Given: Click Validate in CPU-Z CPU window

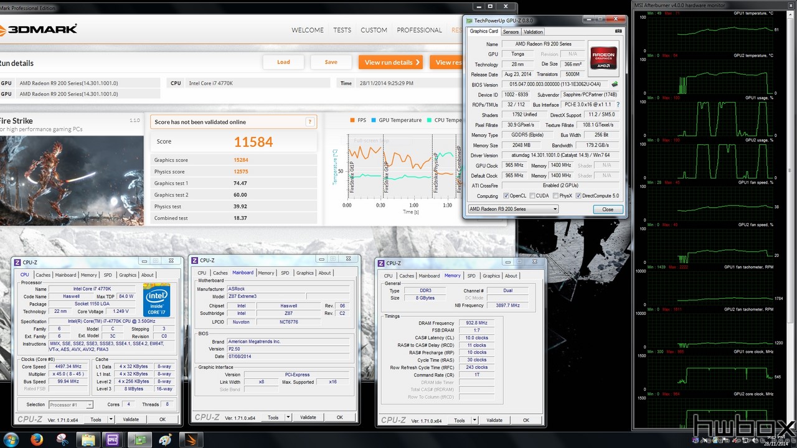Looking at the screenshot, I should [131, 419].
